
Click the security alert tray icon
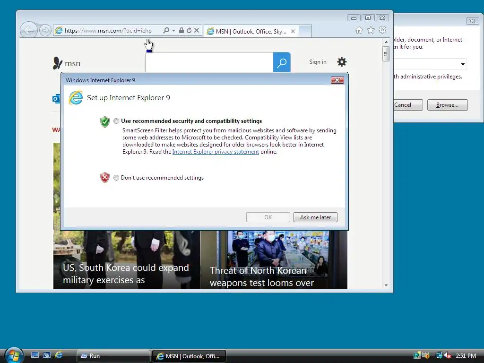426,355
